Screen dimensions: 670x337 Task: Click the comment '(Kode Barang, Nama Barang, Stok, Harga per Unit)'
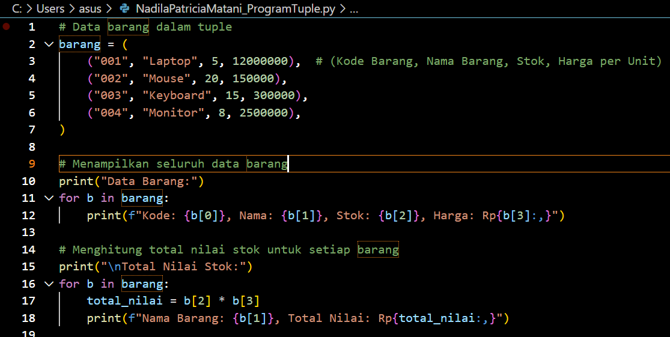(x=496, y=61)
